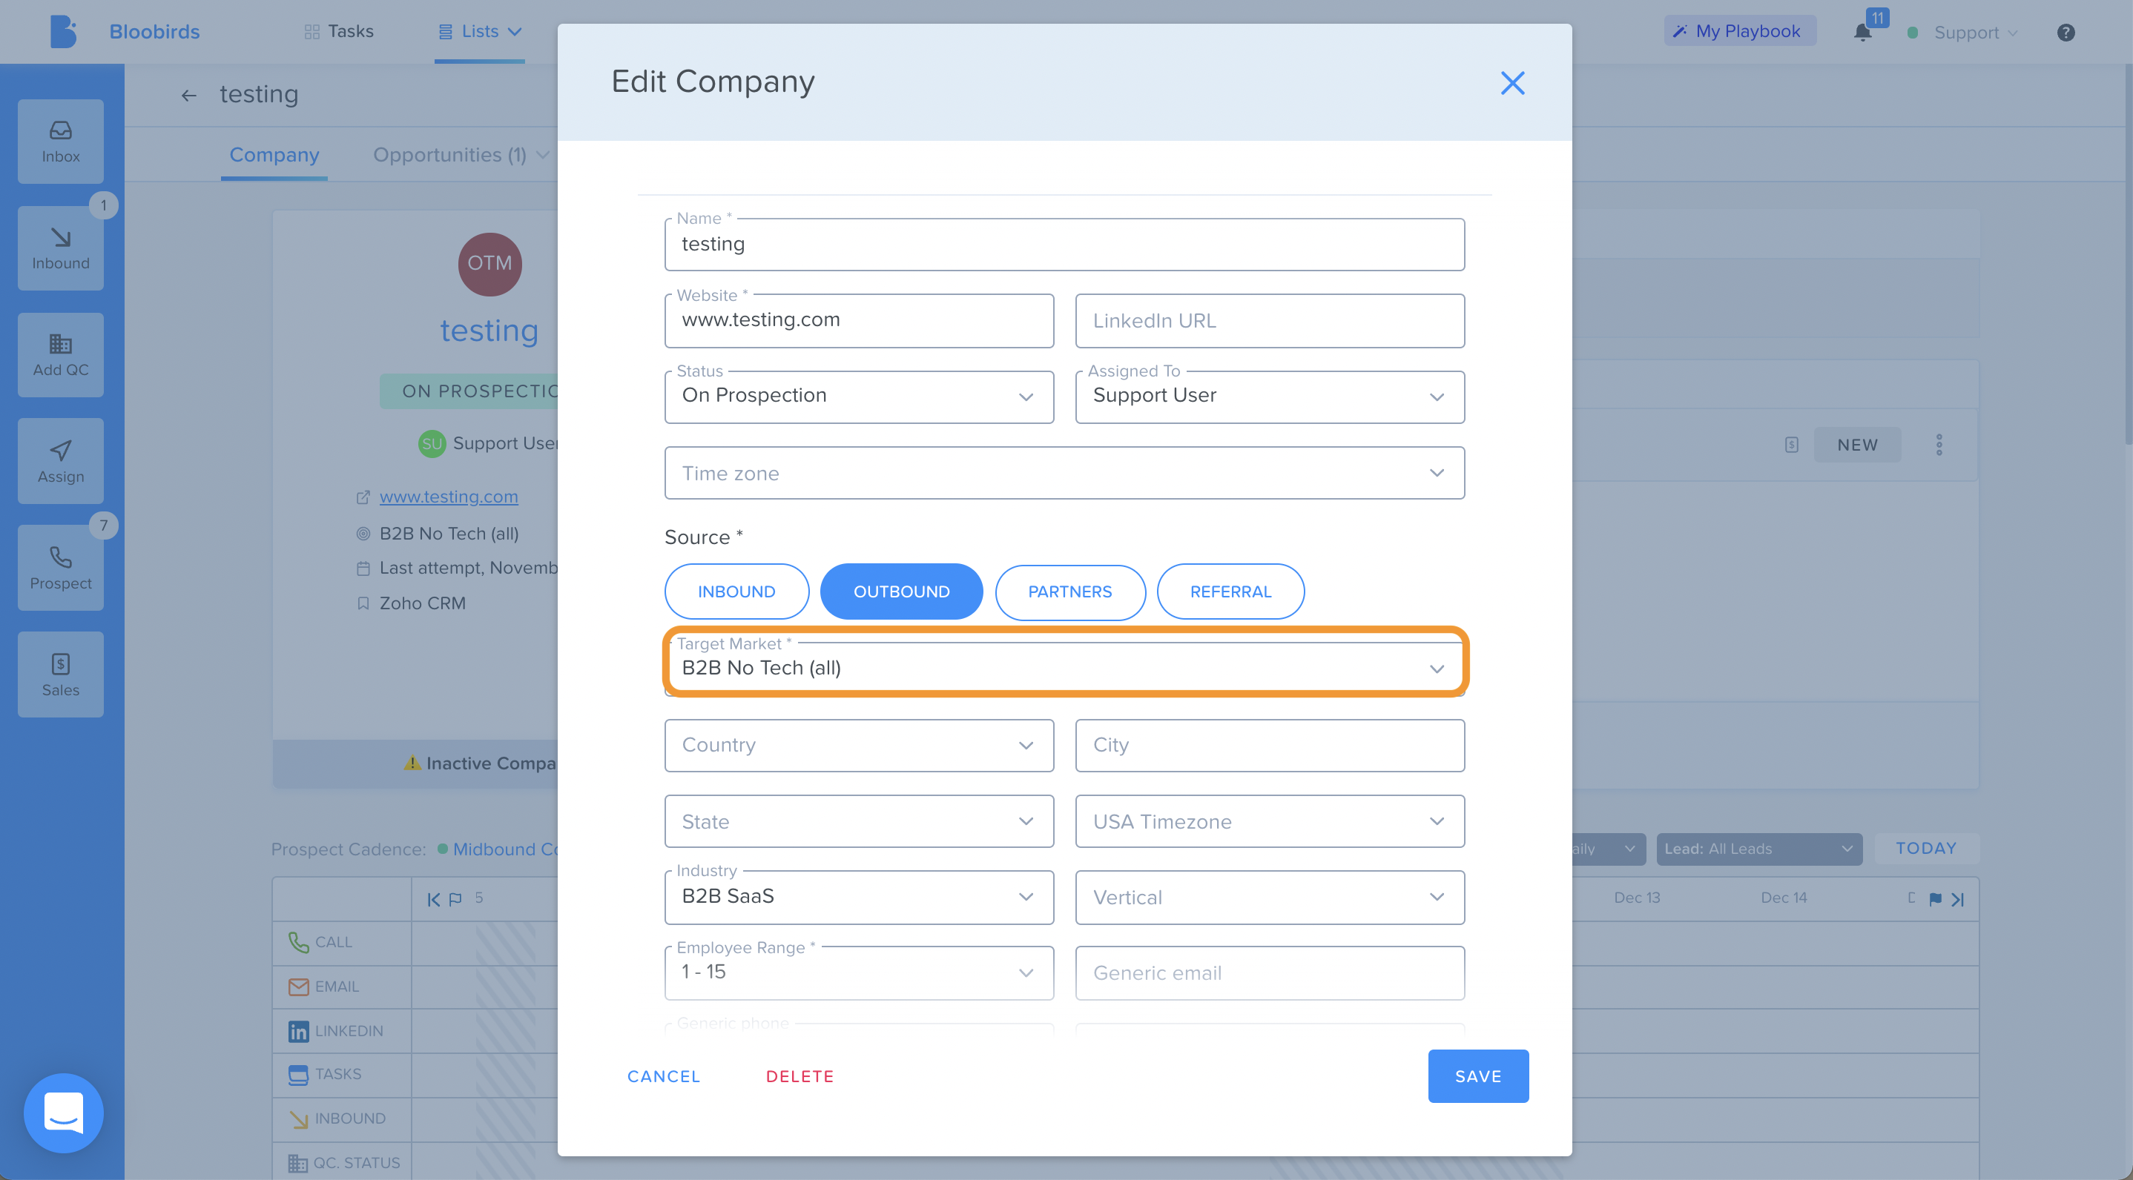Select PARTNERS as the source
This screenshot has width=2133, height=1180.
(x=1069, y=591)
